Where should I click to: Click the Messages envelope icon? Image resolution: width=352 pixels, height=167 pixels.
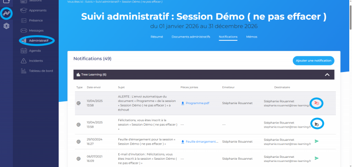point(23,31)
